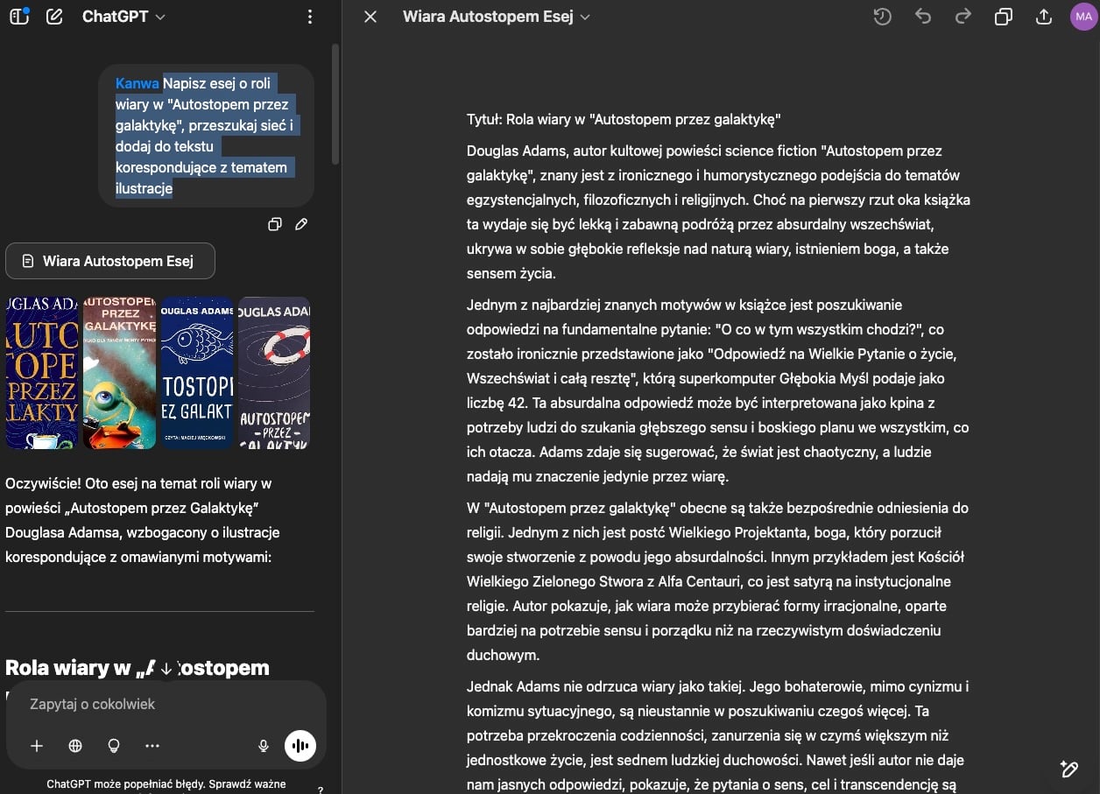The height and width of the screenshot is (794, 1100).
Task: Open the ChatGPT model selector dropdown
Action: coord(123,17)
